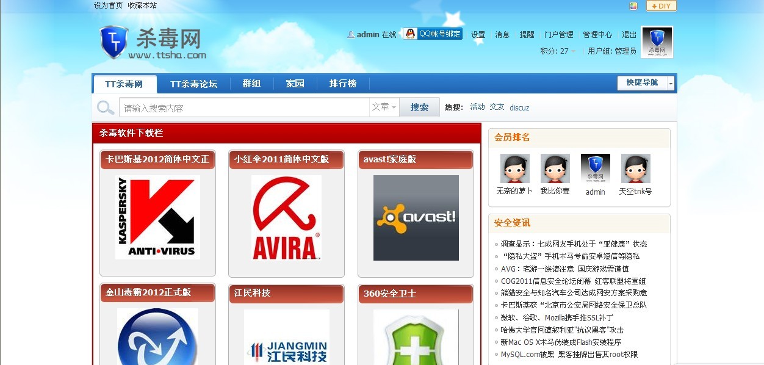Open the admin member ranking avatar

pos(596,168)
